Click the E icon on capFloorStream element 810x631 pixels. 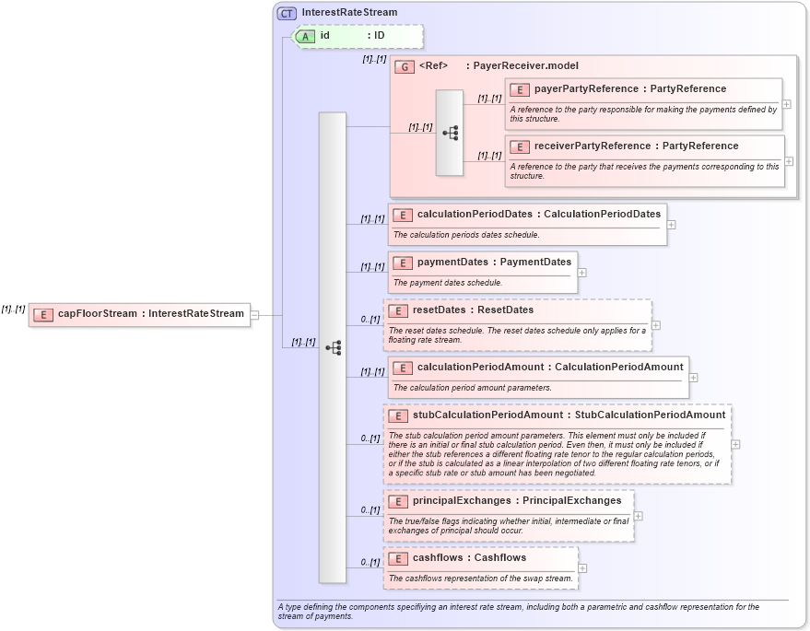click(42, 314)
